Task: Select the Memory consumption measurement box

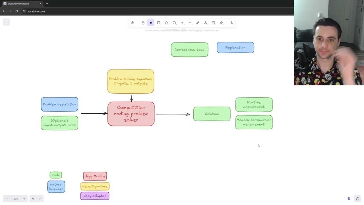Action: coord(254,122)
